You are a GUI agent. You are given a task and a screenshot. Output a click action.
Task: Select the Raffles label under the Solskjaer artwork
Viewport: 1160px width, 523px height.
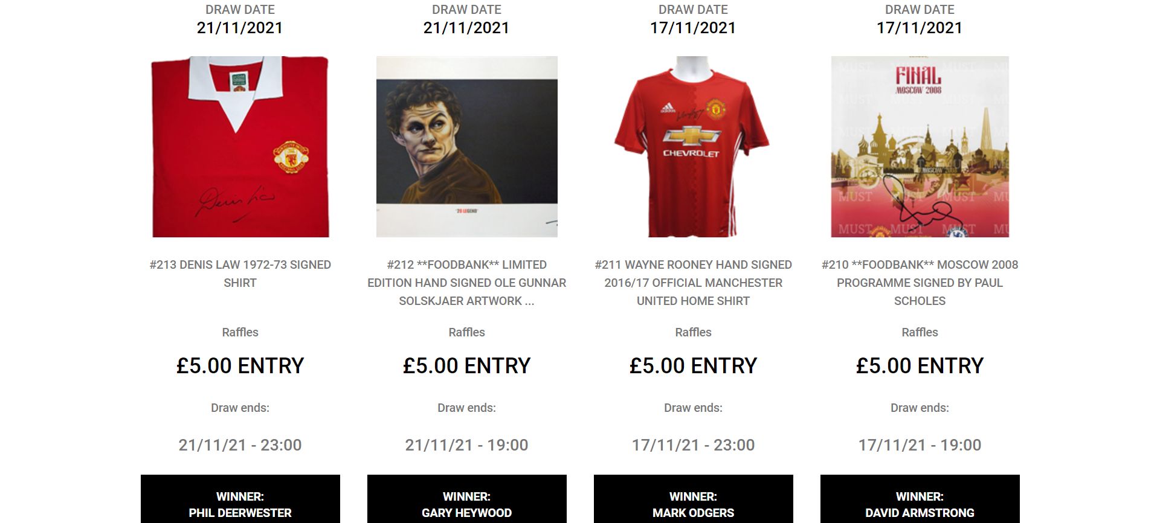point(466,332)
